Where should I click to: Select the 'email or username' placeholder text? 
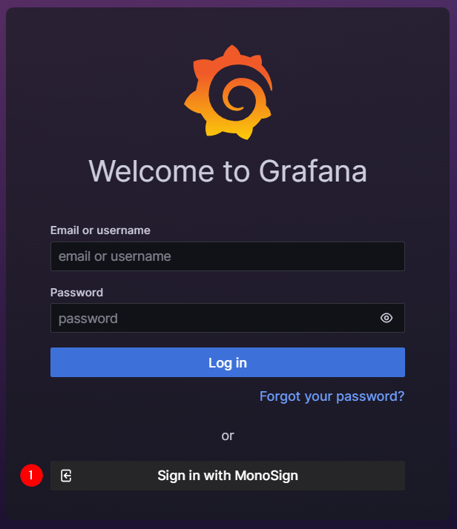click(115, 256)
